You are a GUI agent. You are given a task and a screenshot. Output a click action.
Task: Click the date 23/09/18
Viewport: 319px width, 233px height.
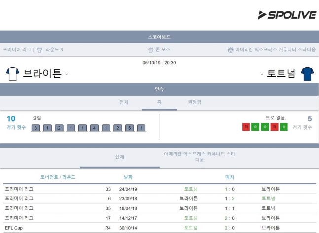click(128, 199)
